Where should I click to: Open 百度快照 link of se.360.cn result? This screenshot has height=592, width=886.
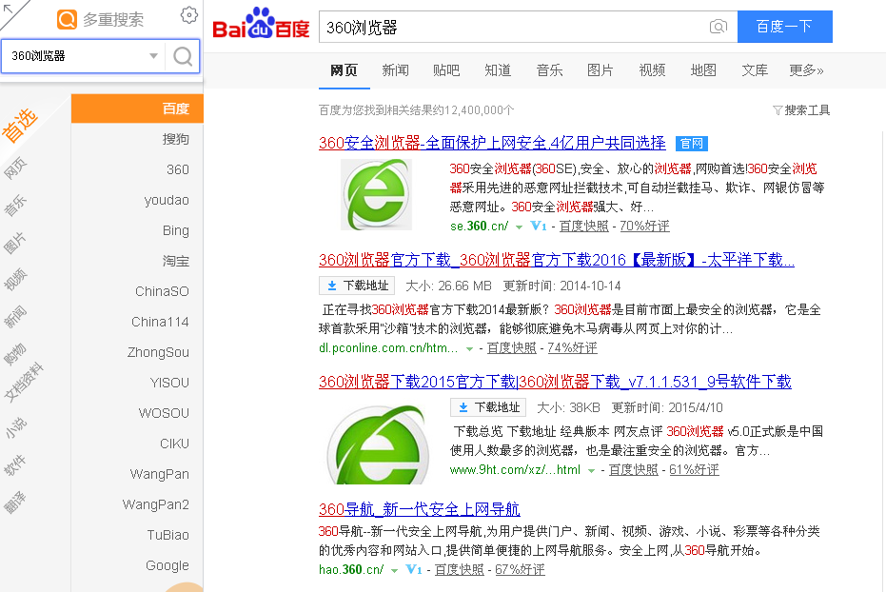click(583, 226)
